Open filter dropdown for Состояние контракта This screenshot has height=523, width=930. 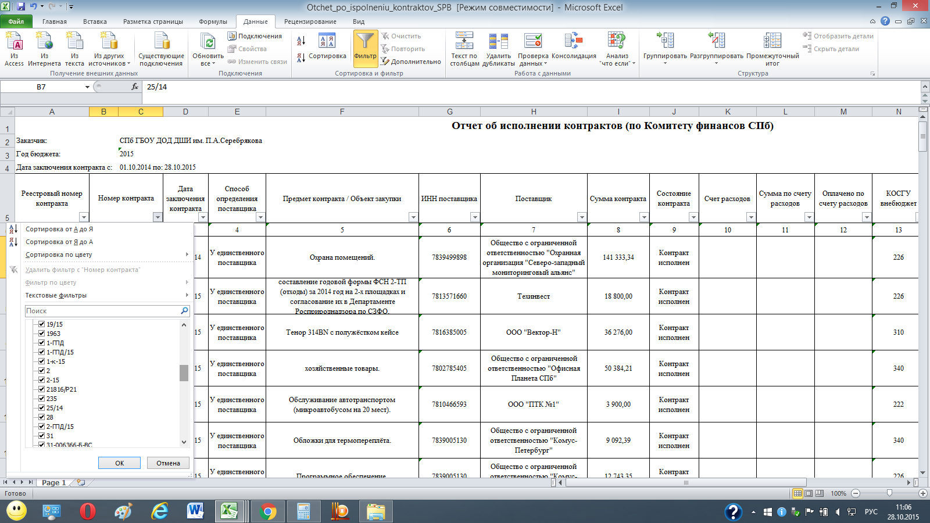click(693, 217)
